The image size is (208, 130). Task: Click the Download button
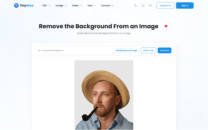click(165, 50)
